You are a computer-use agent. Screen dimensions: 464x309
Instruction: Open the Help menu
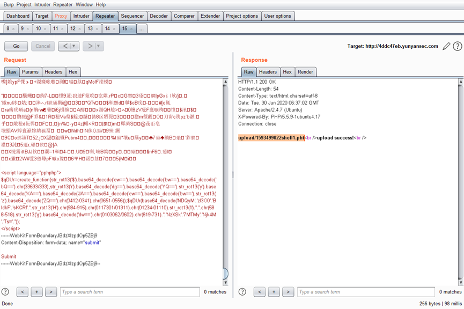pyautogui.click(x=101, y=5)
